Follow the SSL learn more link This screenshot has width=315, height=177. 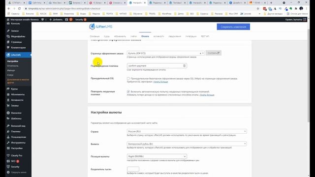click(x=160, y=82)
